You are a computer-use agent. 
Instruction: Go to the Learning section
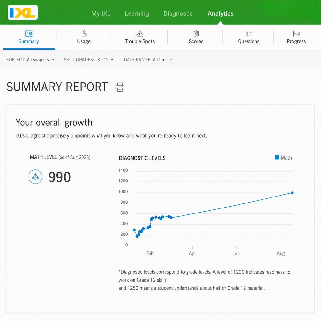137,13
